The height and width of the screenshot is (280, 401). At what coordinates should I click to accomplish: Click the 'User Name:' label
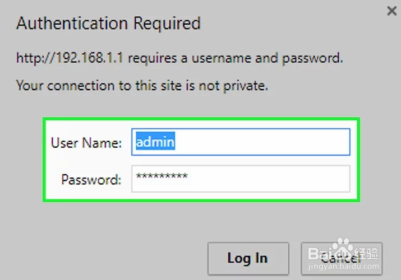coord(86,143)
